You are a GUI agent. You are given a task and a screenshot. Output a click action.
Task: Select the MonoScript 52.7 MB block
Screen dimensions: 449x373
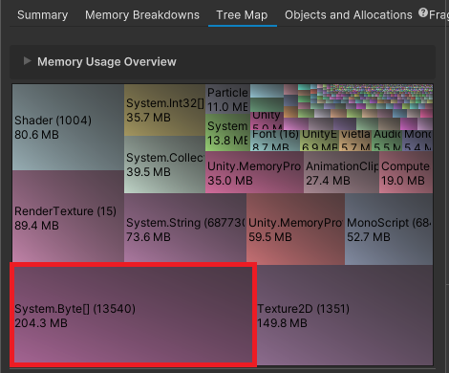point(389,230)
